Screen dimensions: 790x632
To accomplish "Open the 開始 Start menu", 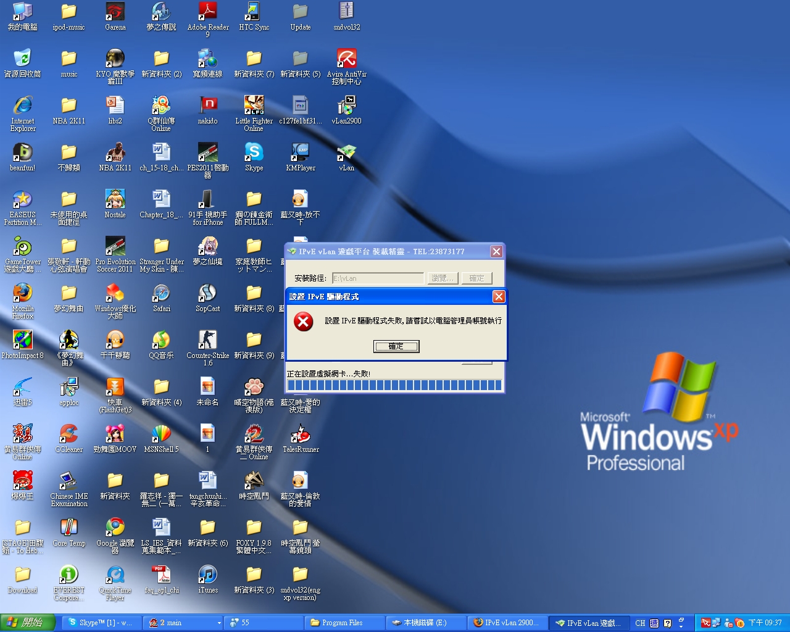I will point(26,623).
